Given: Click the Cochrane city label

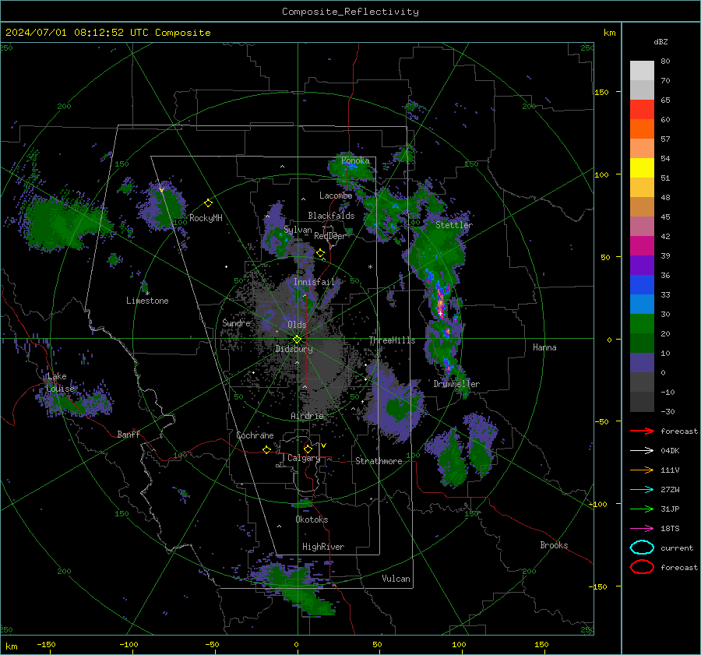Looking at the screenshot, I should [x=255, y=435].
